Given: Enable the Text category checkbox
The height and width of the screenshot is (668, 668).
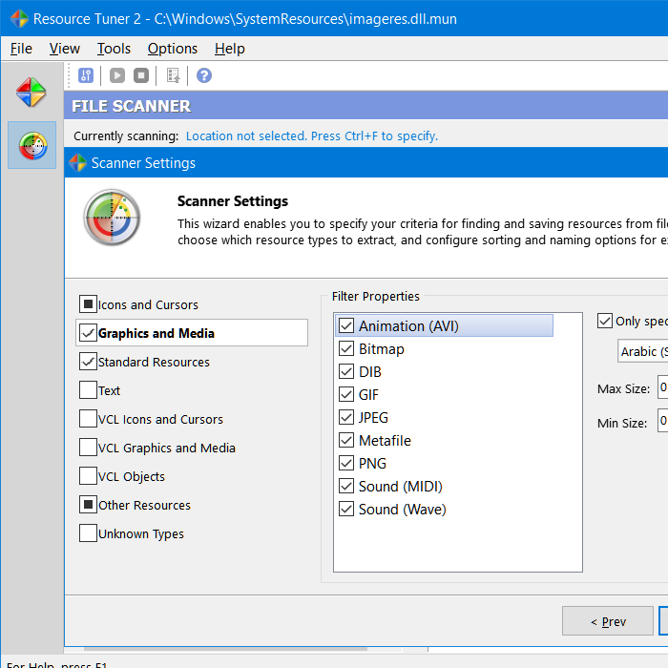Looking at the screenshot, I should pos(88,389).
